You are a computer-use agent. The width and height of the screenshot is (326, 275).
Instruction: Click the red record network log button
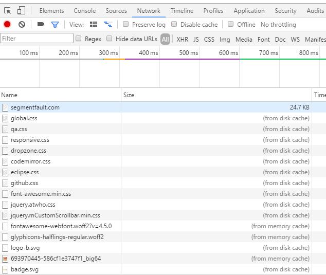click(x=7, y=24)
